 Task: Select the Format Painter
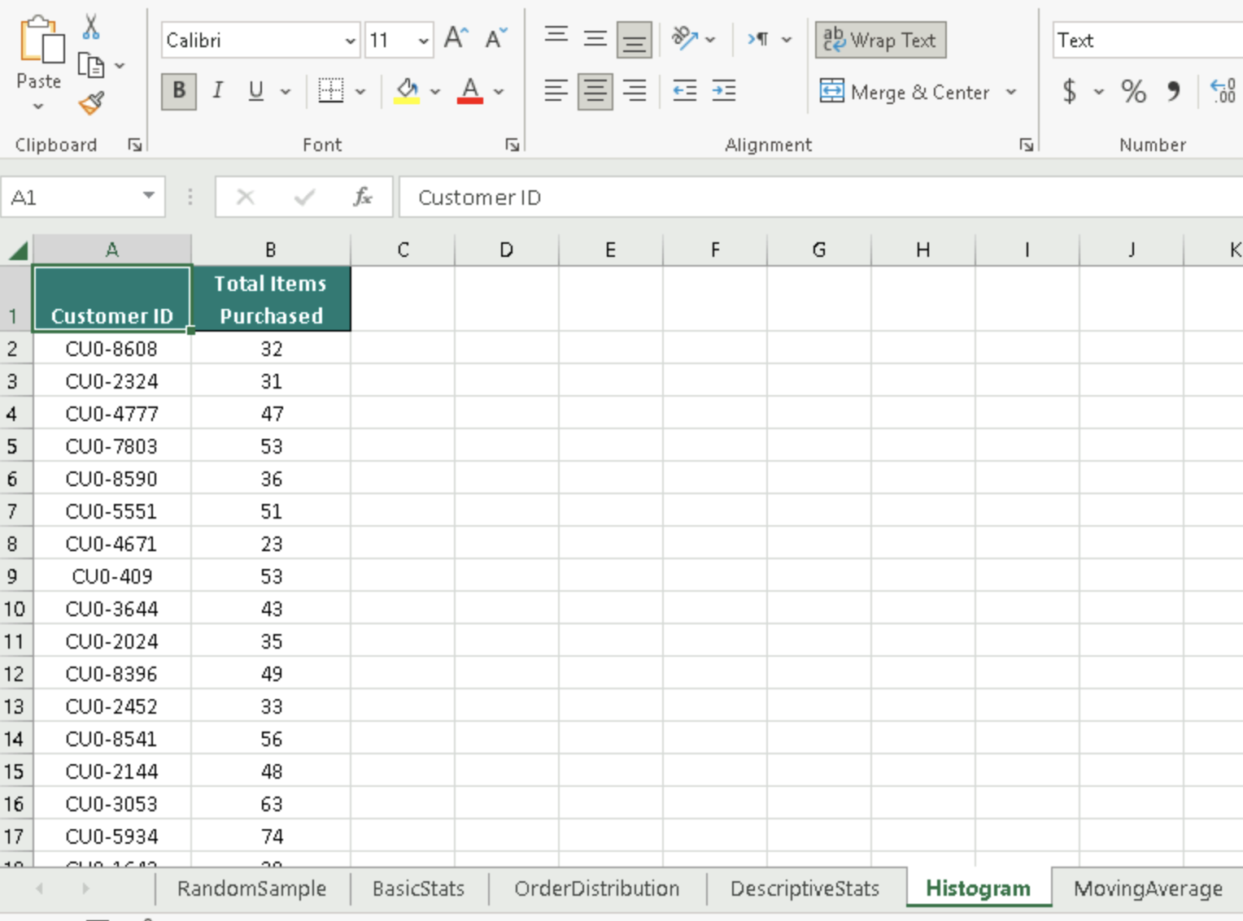90,103
